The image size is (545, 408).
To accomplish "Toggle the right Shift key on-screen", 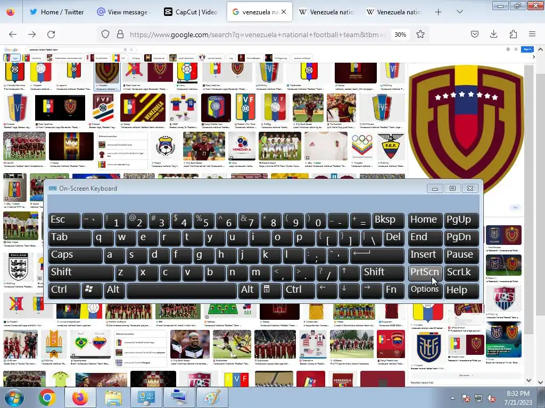I will (x=382, y=273).
